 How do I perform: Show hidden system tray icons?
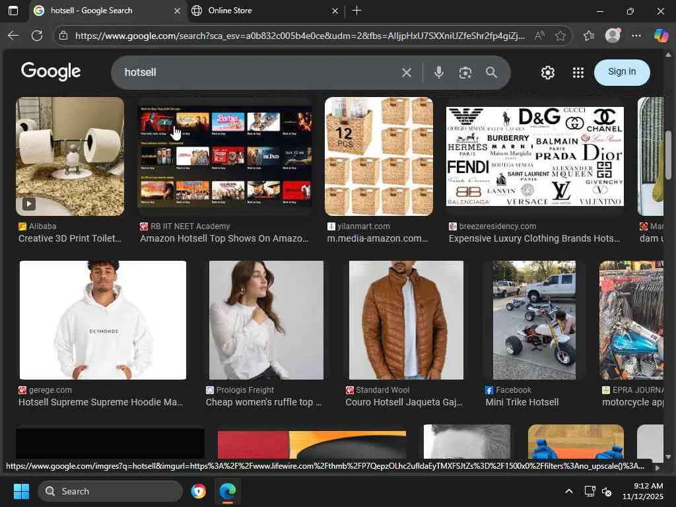[569, 491]
